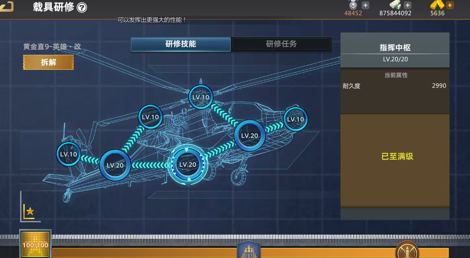Image resolution: width=470 pixels, height=258 pixels.
Task: Add silver currency with plus beside 48452
Action: point(365,5)
